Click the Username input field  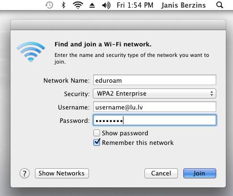[155, 107]
